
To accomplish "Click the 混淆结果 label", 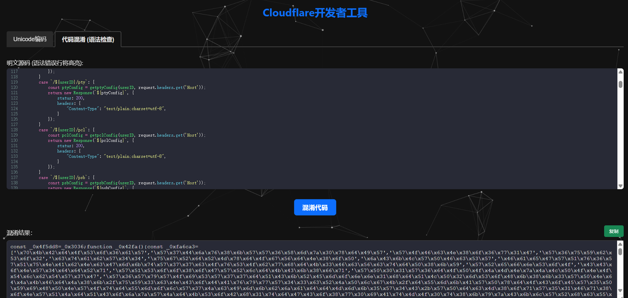I will pos(19,233).
